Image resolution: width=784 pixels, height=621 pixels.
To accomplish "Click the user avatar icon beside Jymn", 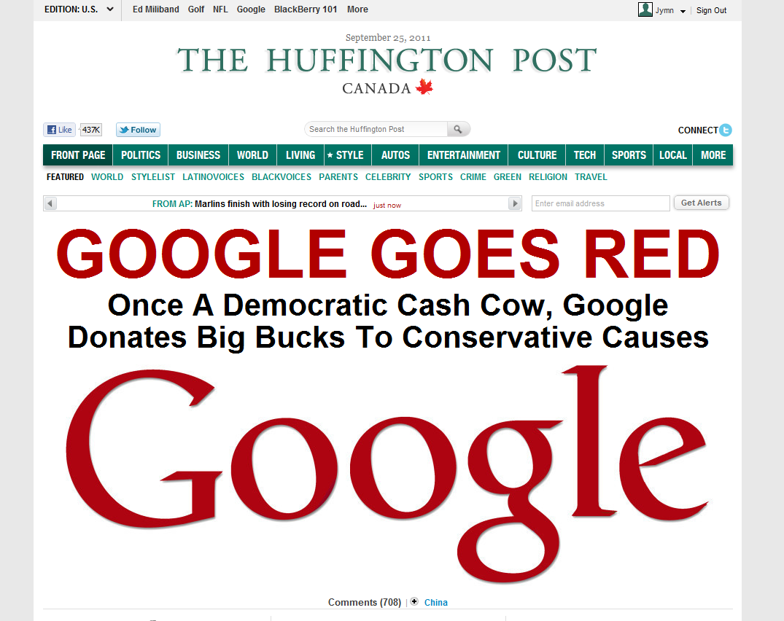I will click(x=645, y=9).
